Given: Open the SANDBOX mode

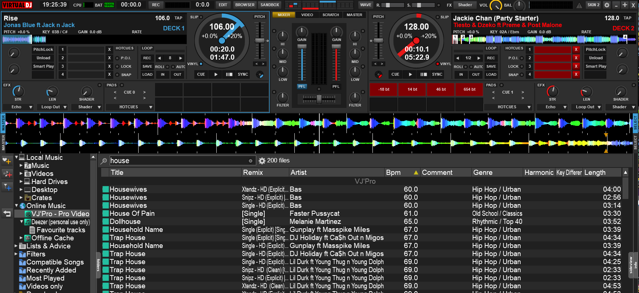Looking at the screenshot, I should (x=270, y=5).
